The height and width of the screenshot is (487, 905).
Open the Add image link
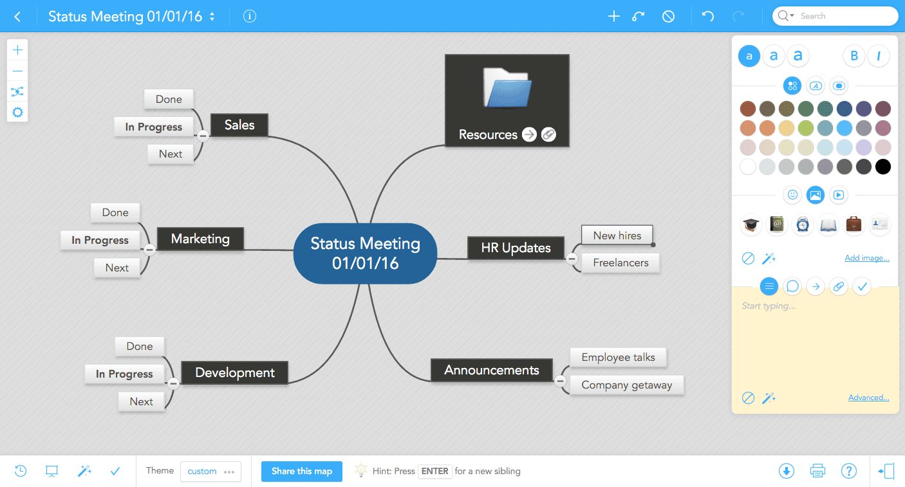[x=866, y=258]
